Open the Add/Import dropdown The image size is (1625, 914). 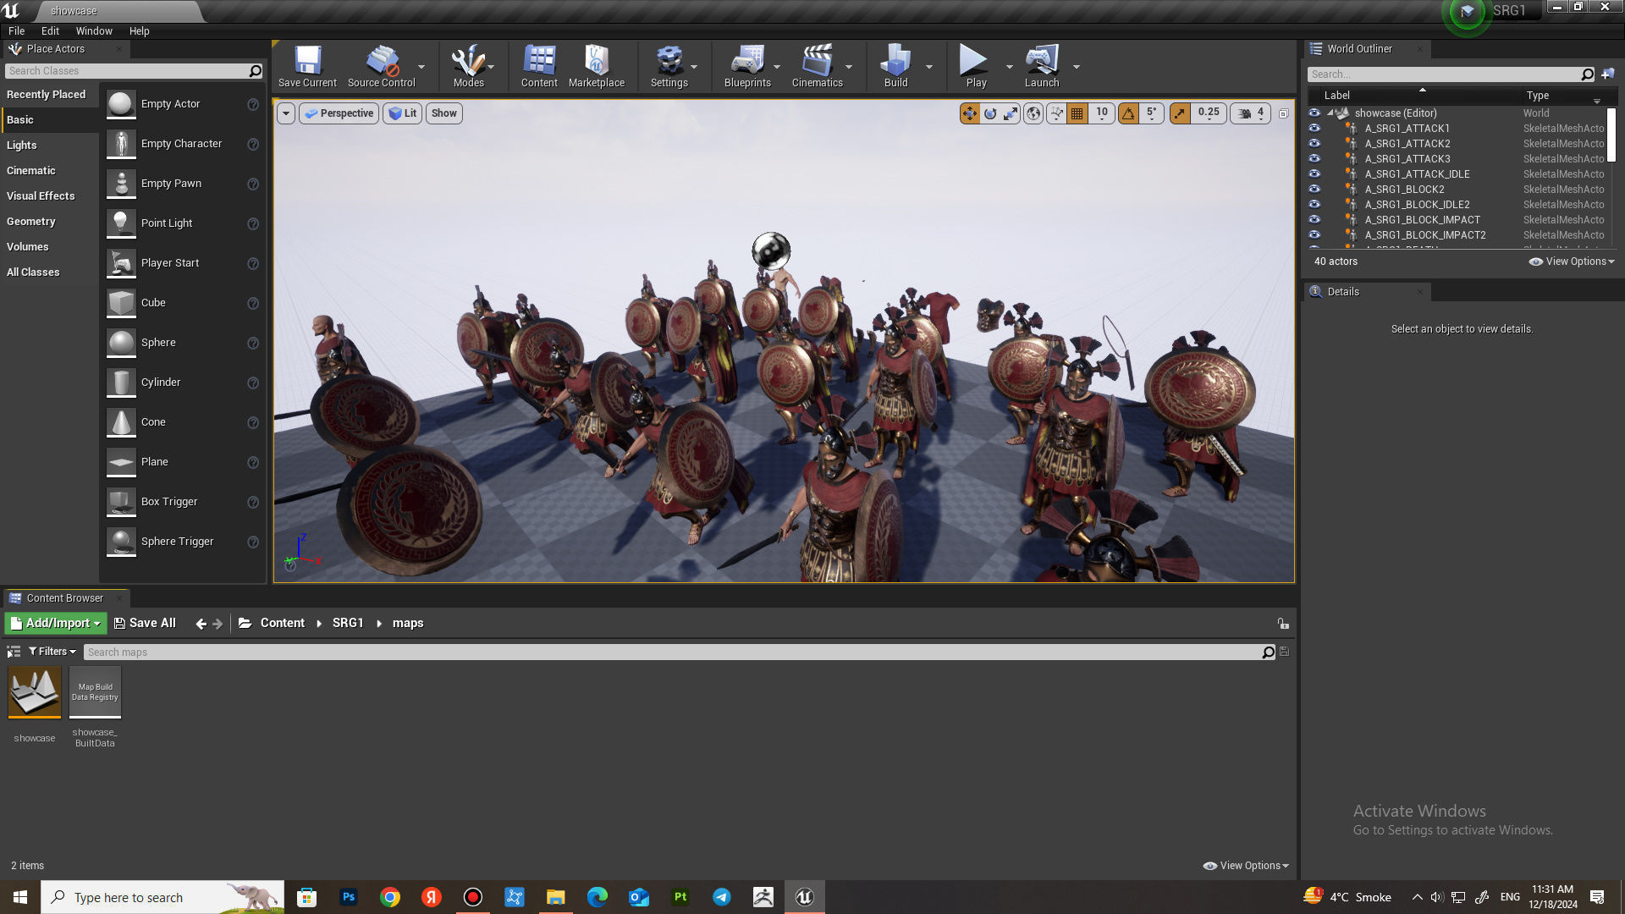point(56,623)
